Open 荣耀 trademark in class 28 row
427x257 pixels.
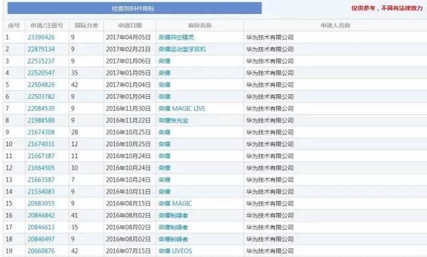point(165,132)
